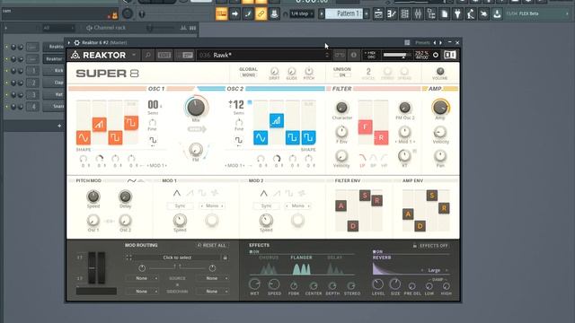Click the OSC Mix knob

[196, 108]
